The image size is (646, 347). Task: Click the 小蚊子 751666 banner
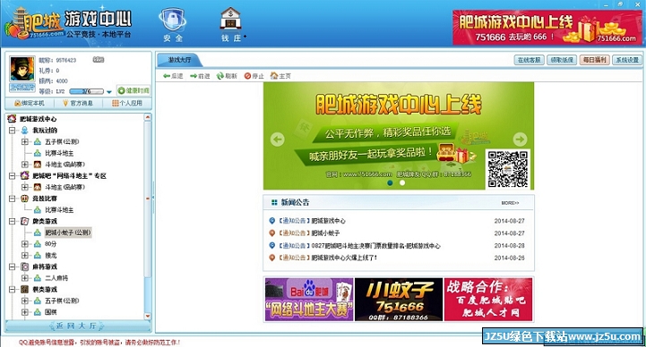pos(399,300)
